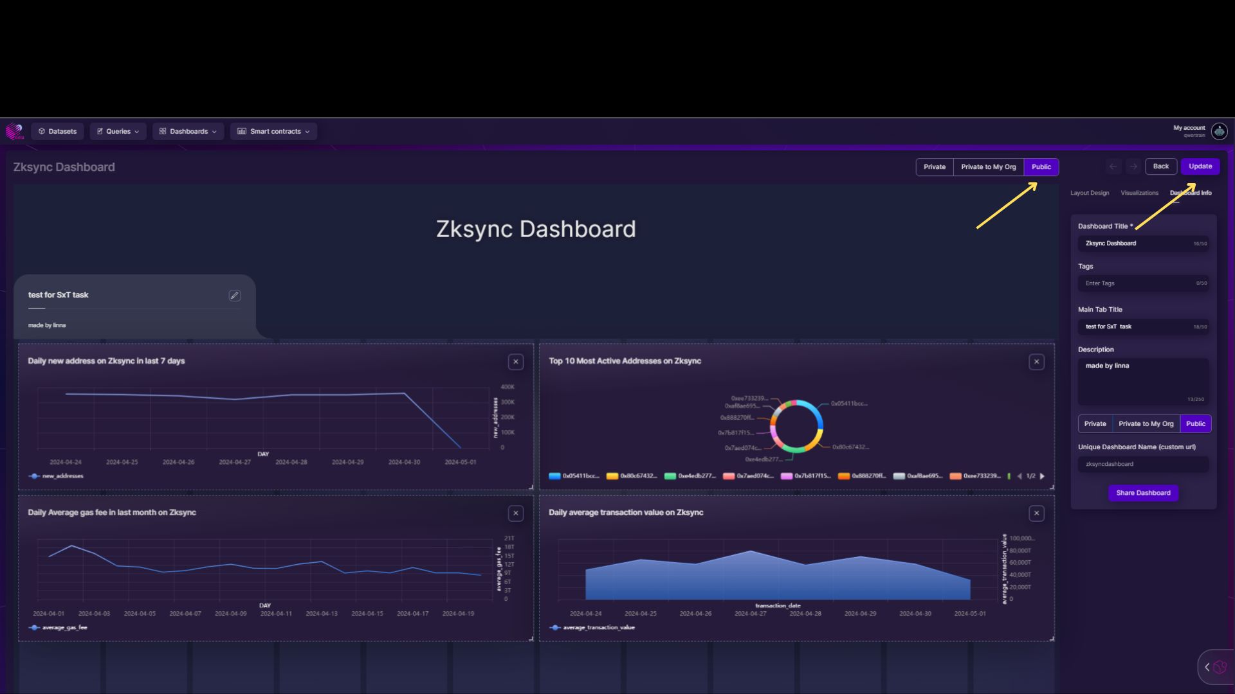The image size is (1235, 694).
Task: Toggle average_gas_fee legend item
Action: pos(59,628)
